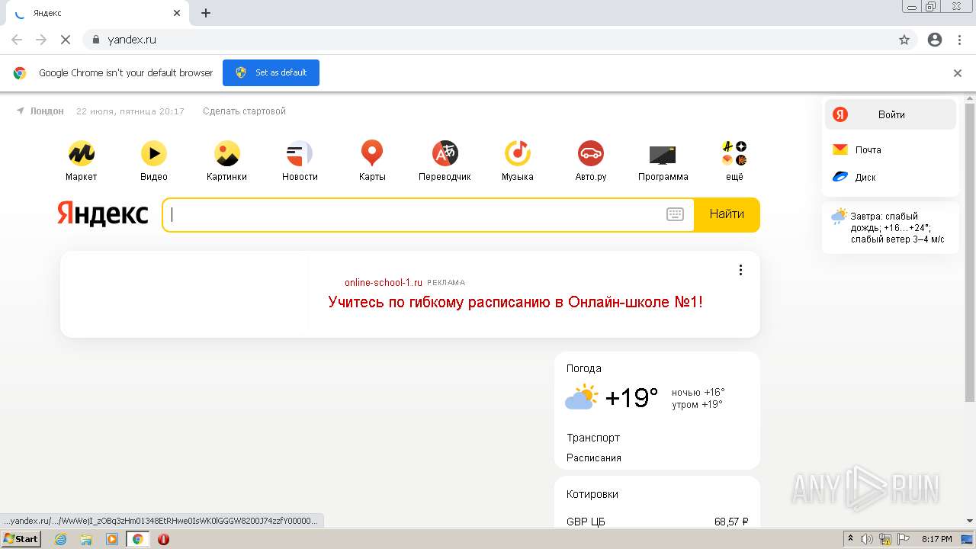The height and width of the screenshot is (549, 976).
Task: Open the Карты map pin icon
Action: [372, 153]
